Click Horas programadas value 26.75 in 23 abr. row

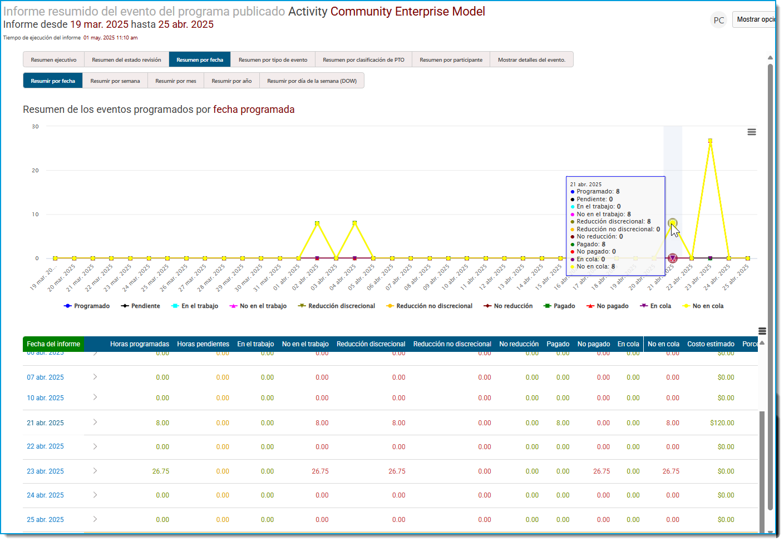[x=161, y=471]
